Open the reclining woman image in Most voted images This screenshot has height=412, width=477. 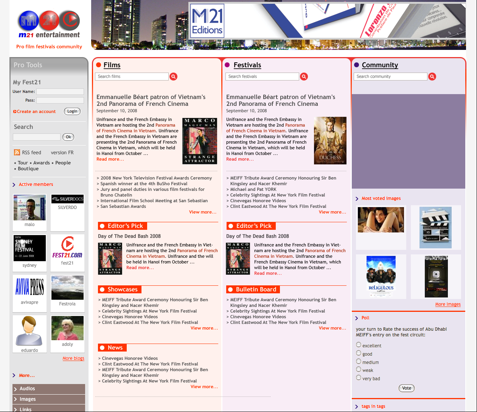tap(381, 220)
